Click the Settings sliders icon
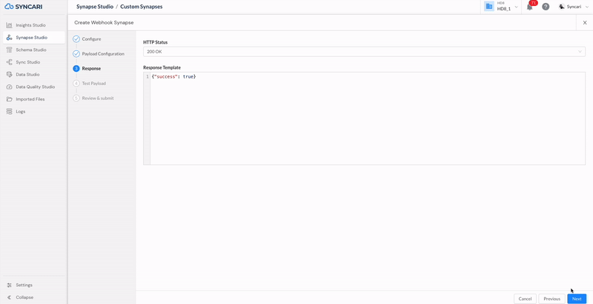 click(x=10, y=286)
